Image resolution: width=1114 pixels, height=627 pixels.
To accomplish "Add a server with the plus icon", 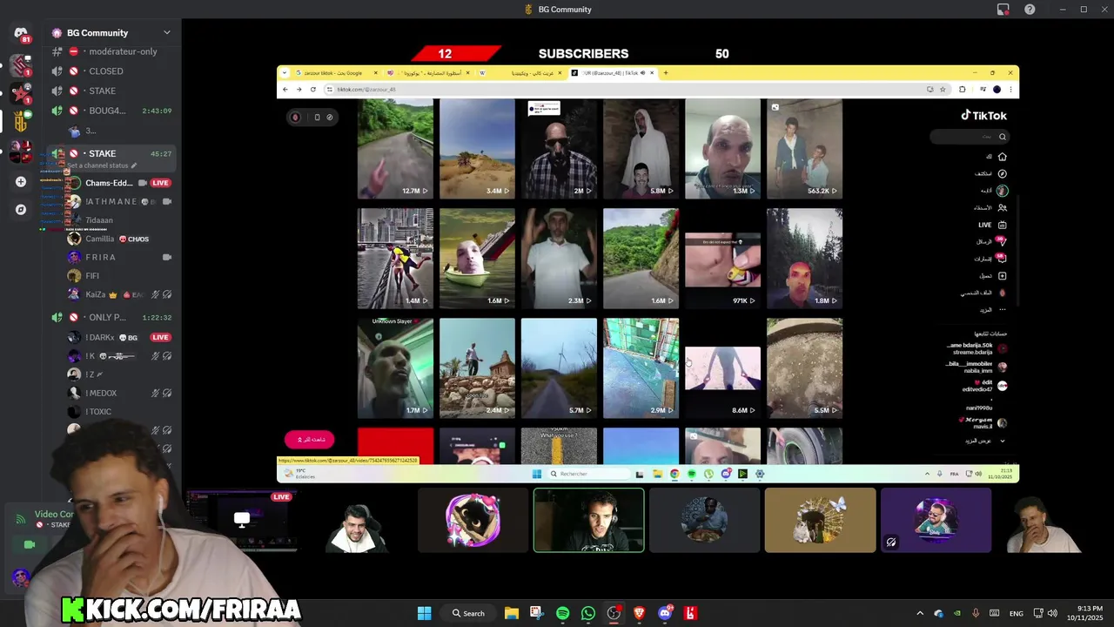I will (x=21, y=182).
